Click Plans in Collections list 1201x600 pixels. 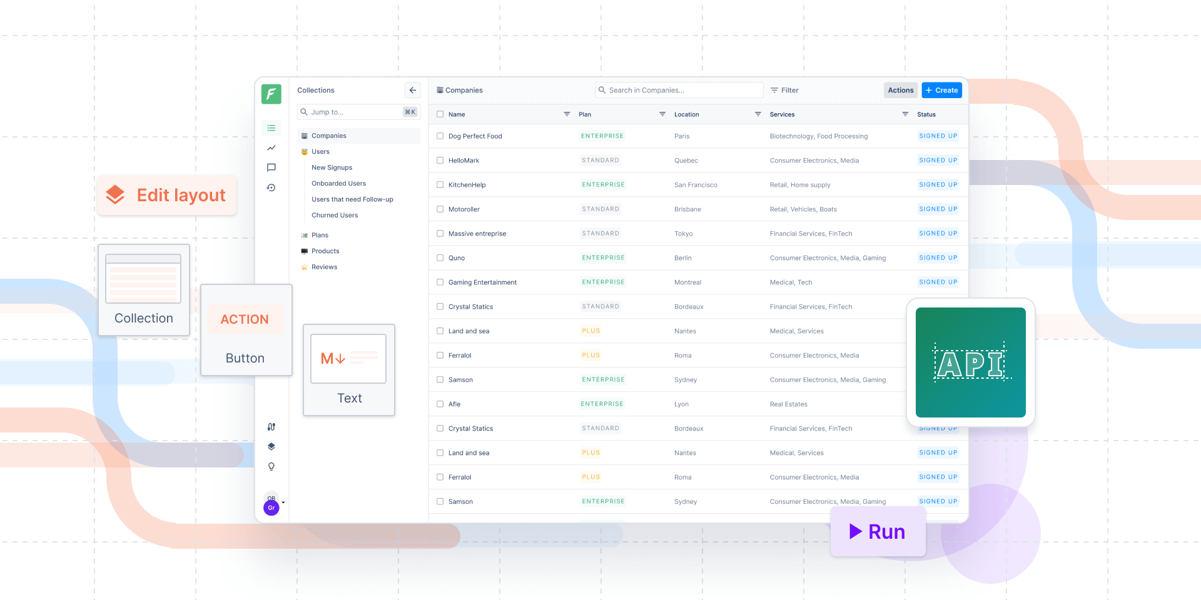click(320, 235)
